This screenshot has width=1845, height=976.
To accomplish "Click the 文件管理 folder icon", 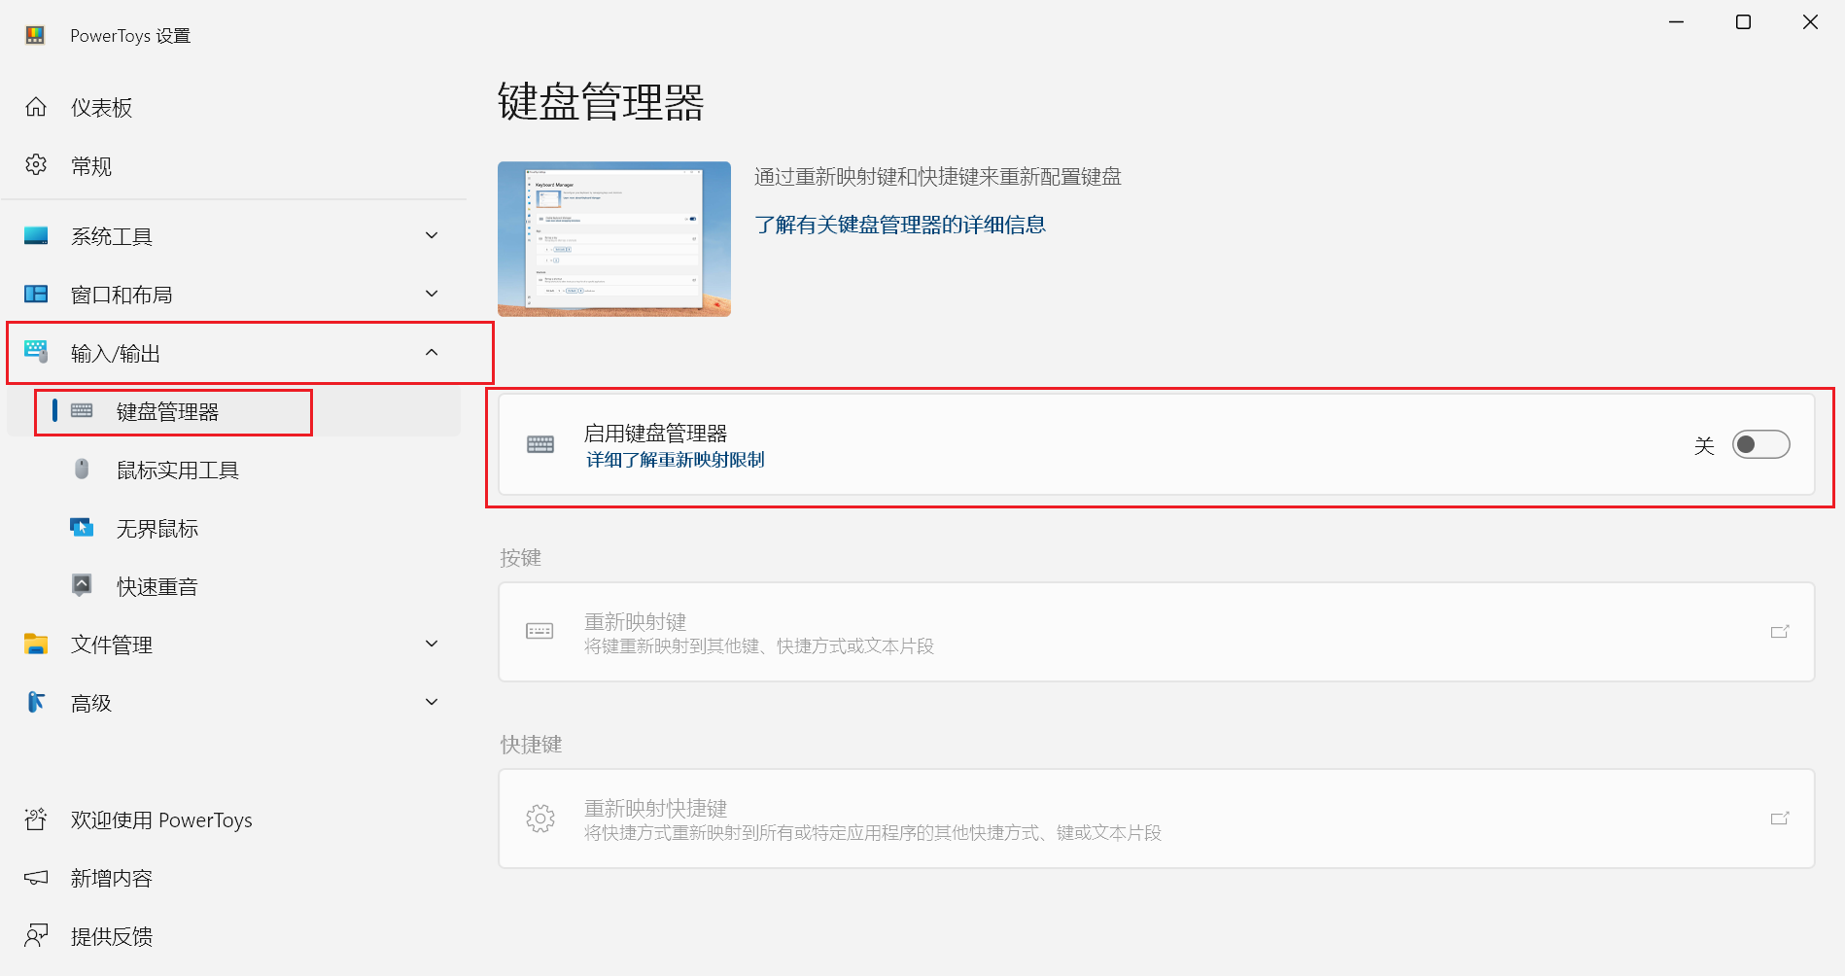I will (x=36, y=644).
